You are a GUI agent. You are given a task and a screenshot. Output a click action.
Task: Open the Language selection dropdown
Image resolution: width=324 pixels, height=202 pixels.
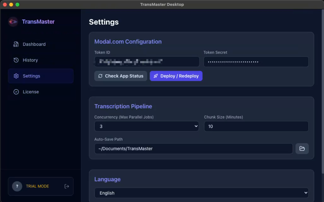tap(201, 193)
